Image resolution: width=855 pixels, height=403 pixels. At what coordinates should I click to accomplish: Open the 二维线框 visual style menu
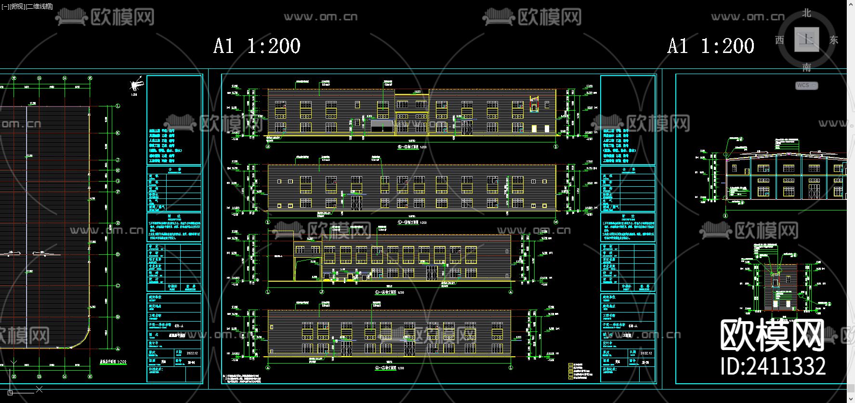(x=39, y=6)
